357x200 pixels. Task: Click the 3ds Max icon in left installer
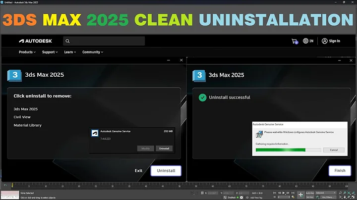(14, 75)
